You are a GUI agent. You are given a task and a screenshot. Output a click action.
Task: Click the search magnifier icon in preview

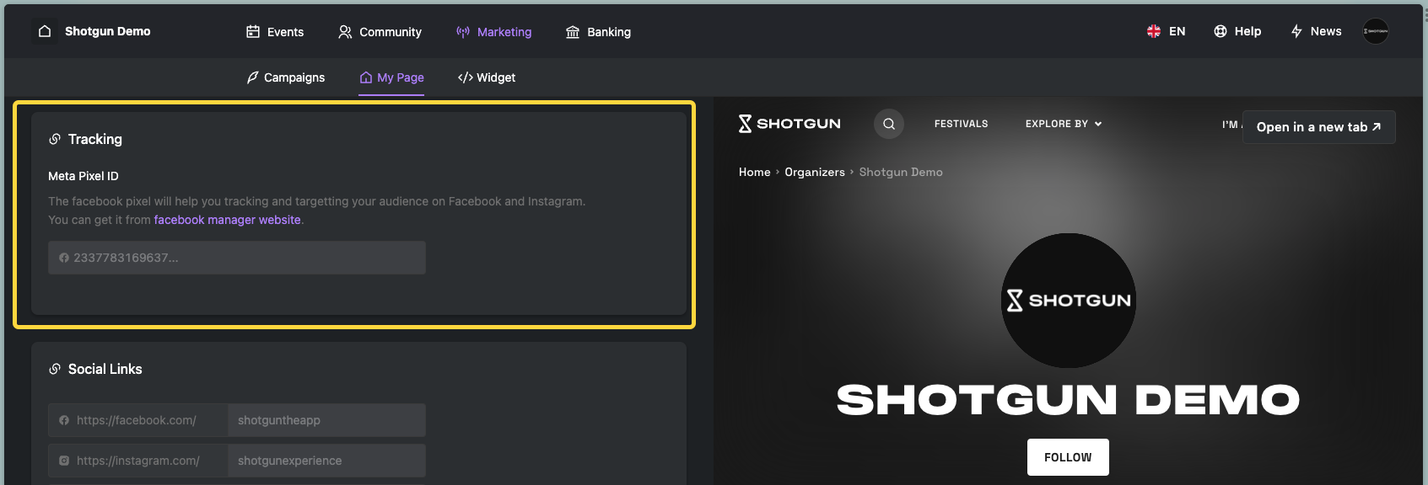(x=889, y=124)
